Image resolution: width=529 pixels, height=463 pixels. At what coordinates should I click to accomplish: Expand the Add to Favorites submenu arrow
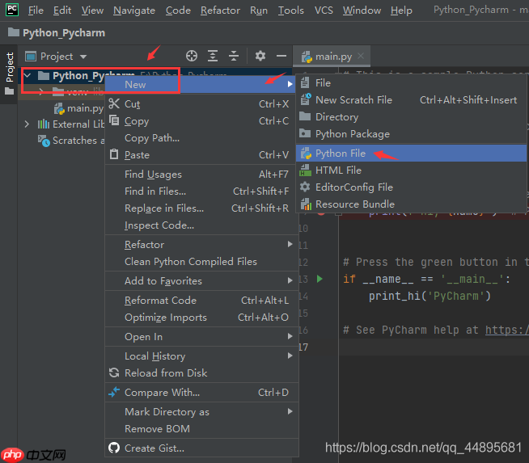(290, 280)
